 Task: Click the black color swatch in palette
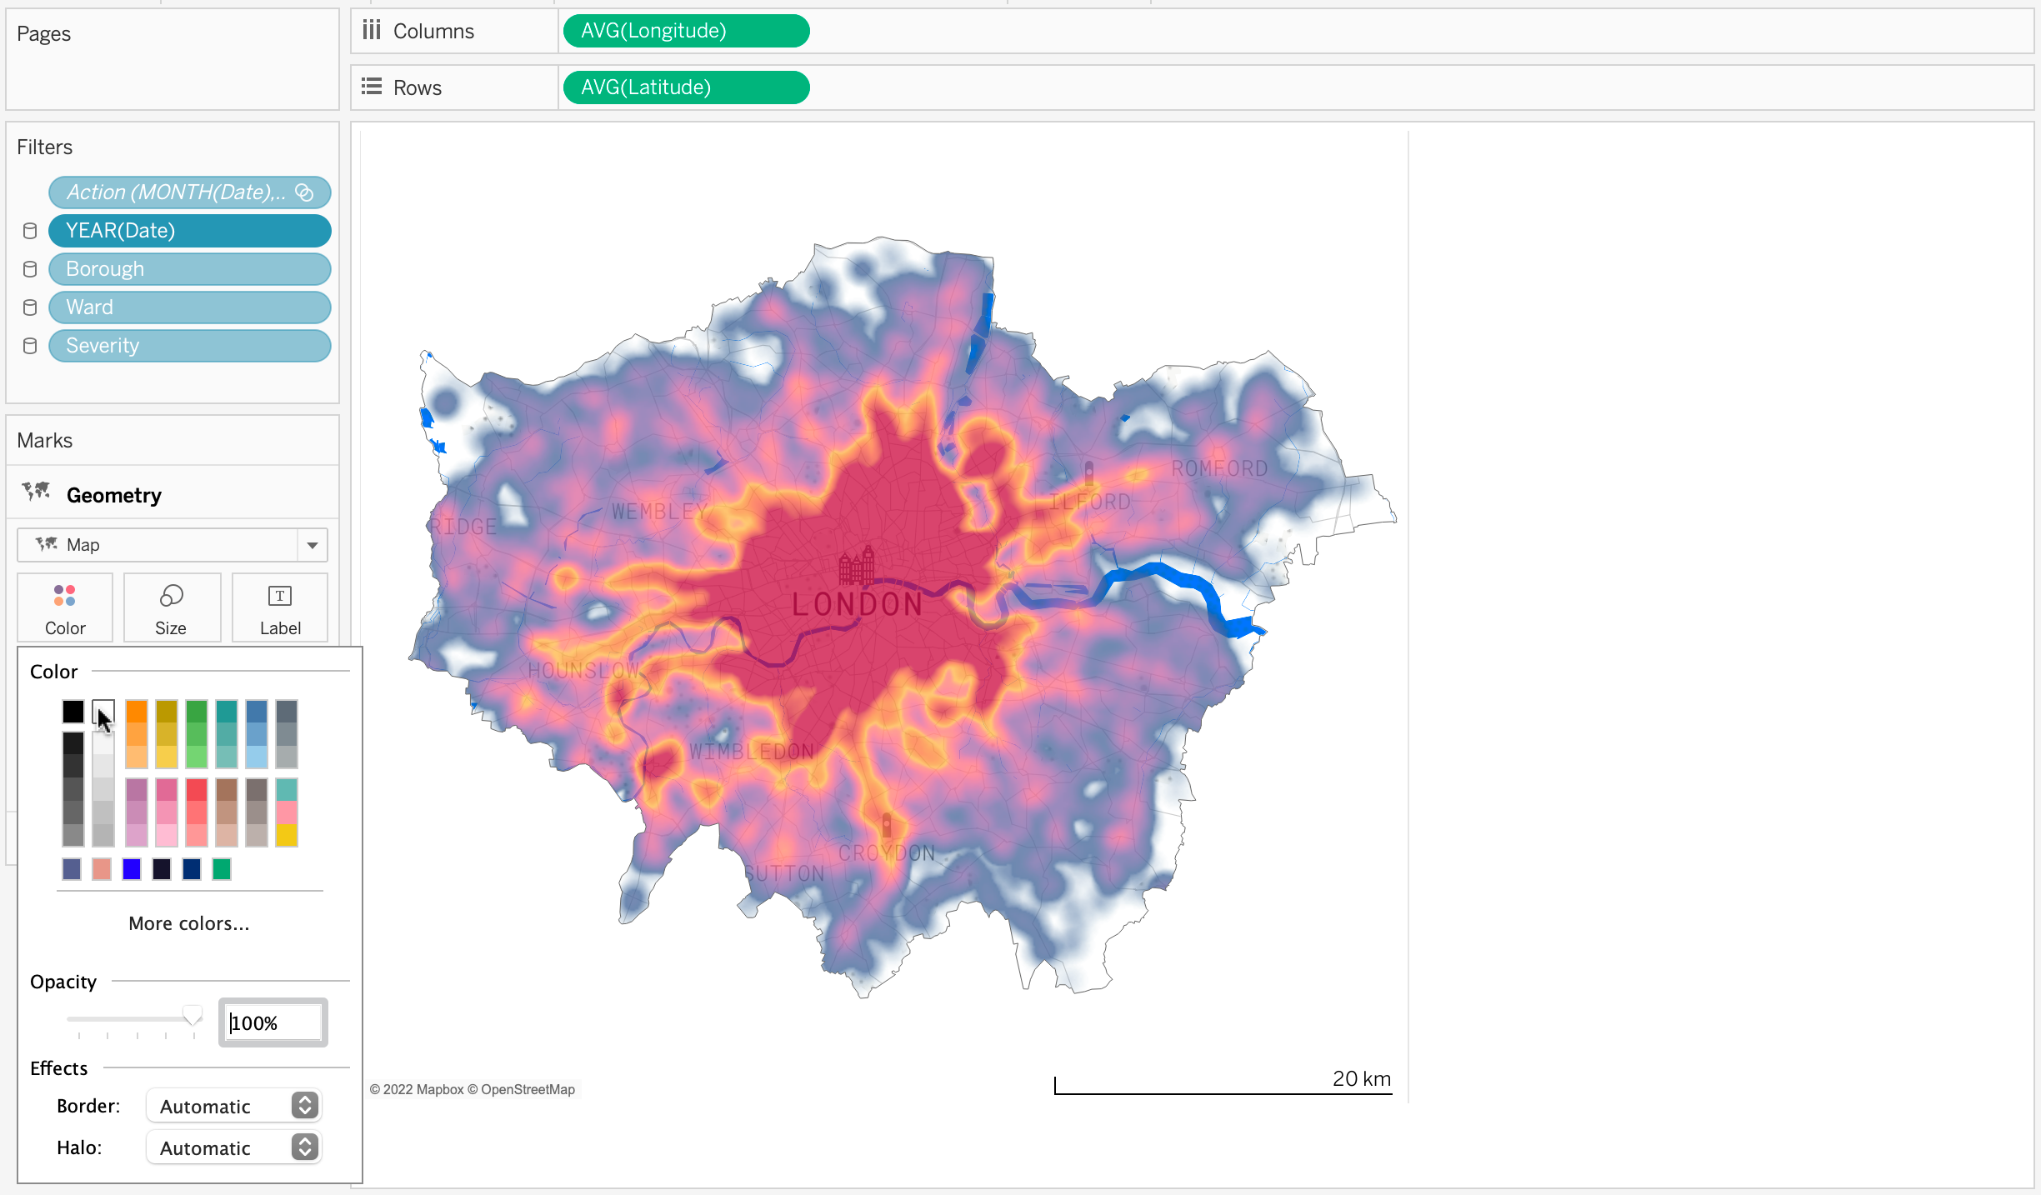pos(73,712)
